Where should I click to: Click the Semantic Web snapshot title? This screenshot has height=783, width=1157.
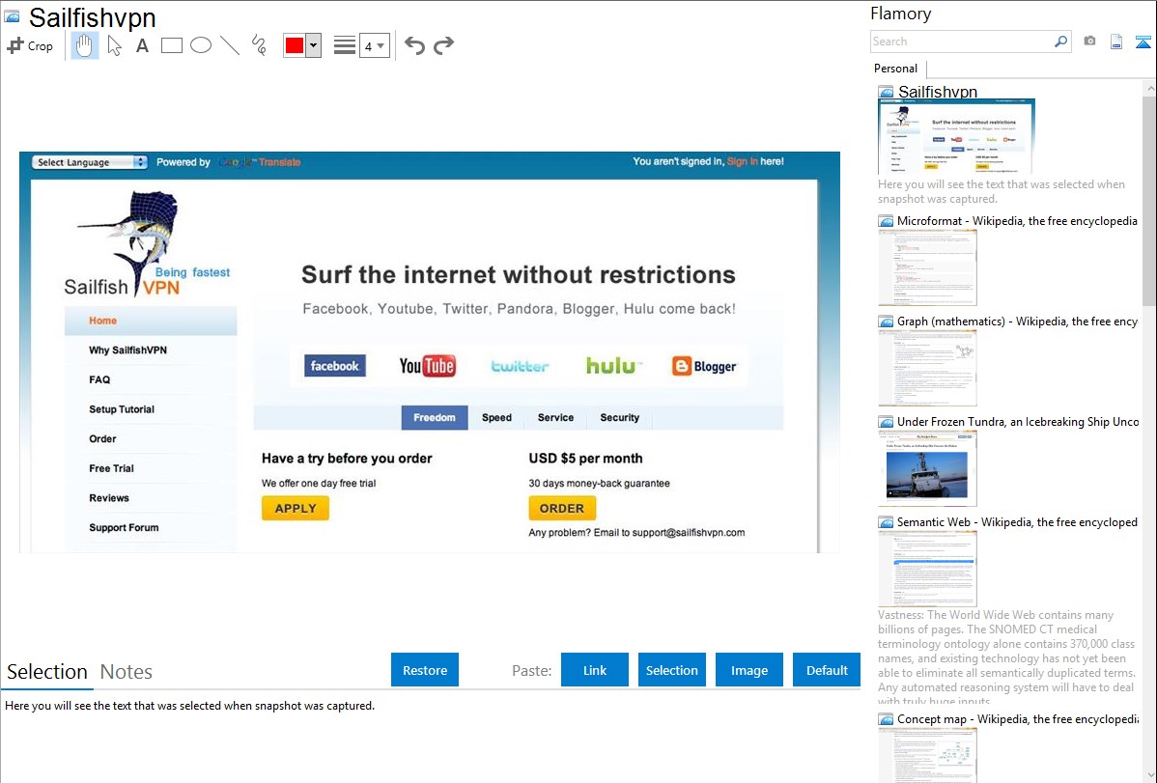click(1018, 522)
